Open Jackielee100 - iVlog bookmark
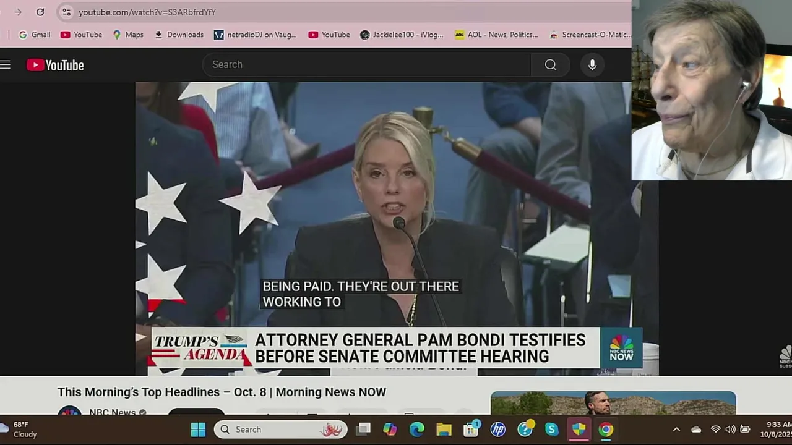 (402, 35)
